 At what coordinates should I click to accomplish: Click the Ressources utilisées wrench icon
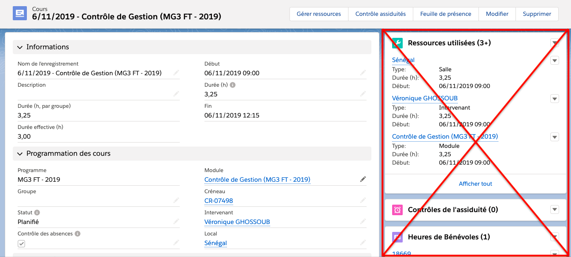pos(397,43)
